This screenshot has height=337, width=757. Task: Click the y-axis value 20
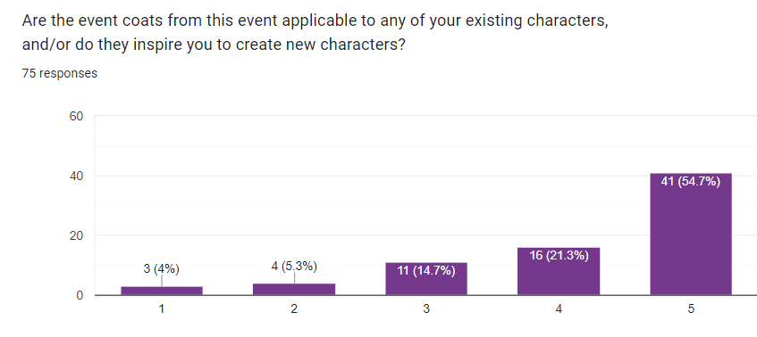point(77,235)
